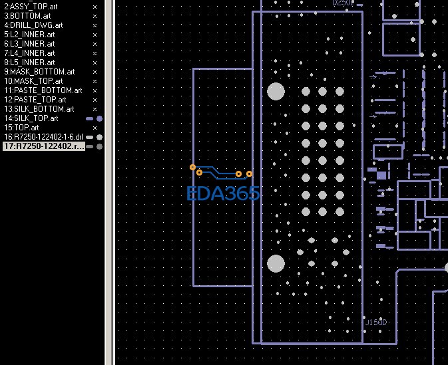The height and width of the screenshot is (365, 448).
Task: Click the vertical panel splitter bar
Action: [x=109, y=182]
